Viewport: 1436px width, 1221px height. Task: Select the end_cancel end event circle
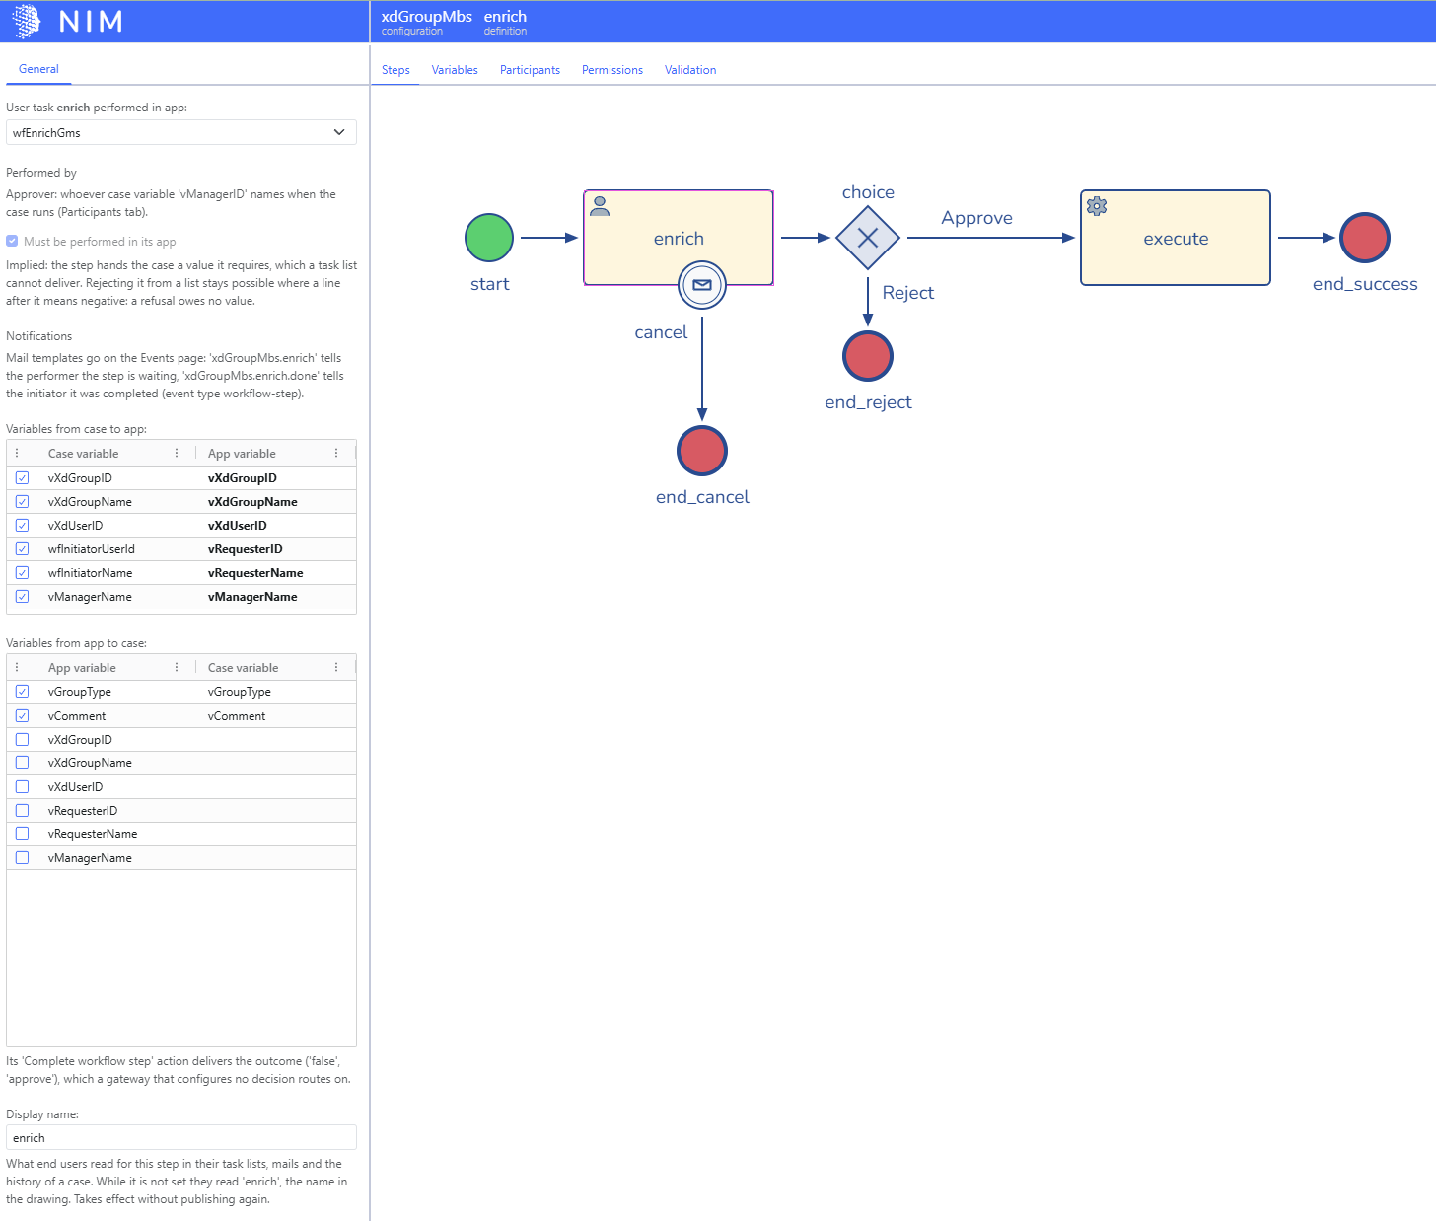pyautogui.click(x=702, y=451)
